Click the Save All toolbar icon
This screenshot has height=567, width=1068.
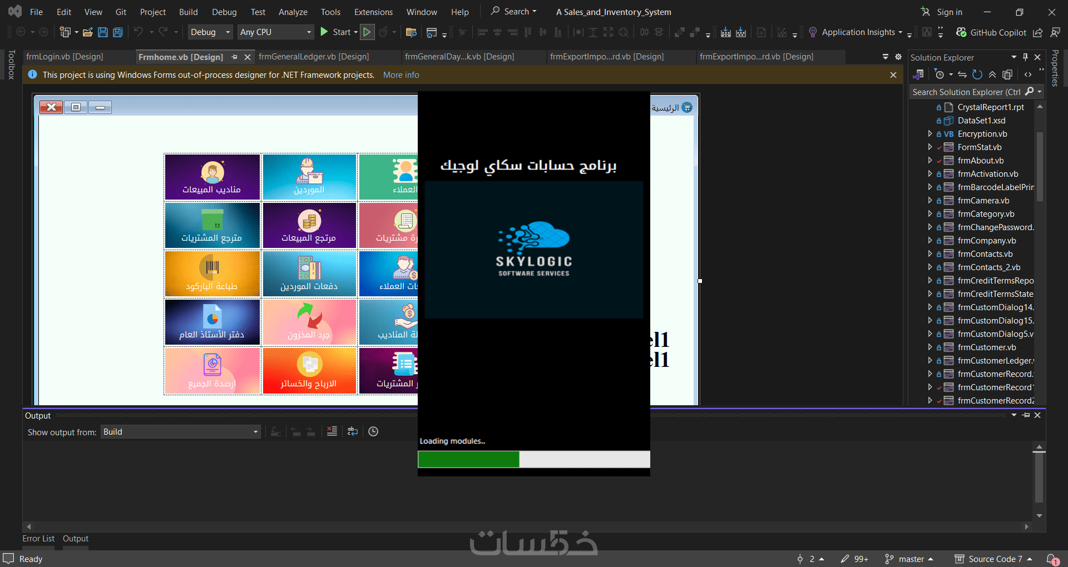click(x=118, y=32)
